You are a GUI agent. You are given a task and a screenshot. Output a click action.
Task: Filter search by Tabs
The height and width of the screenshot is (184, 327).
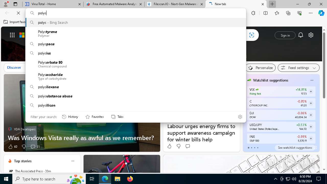118,117
